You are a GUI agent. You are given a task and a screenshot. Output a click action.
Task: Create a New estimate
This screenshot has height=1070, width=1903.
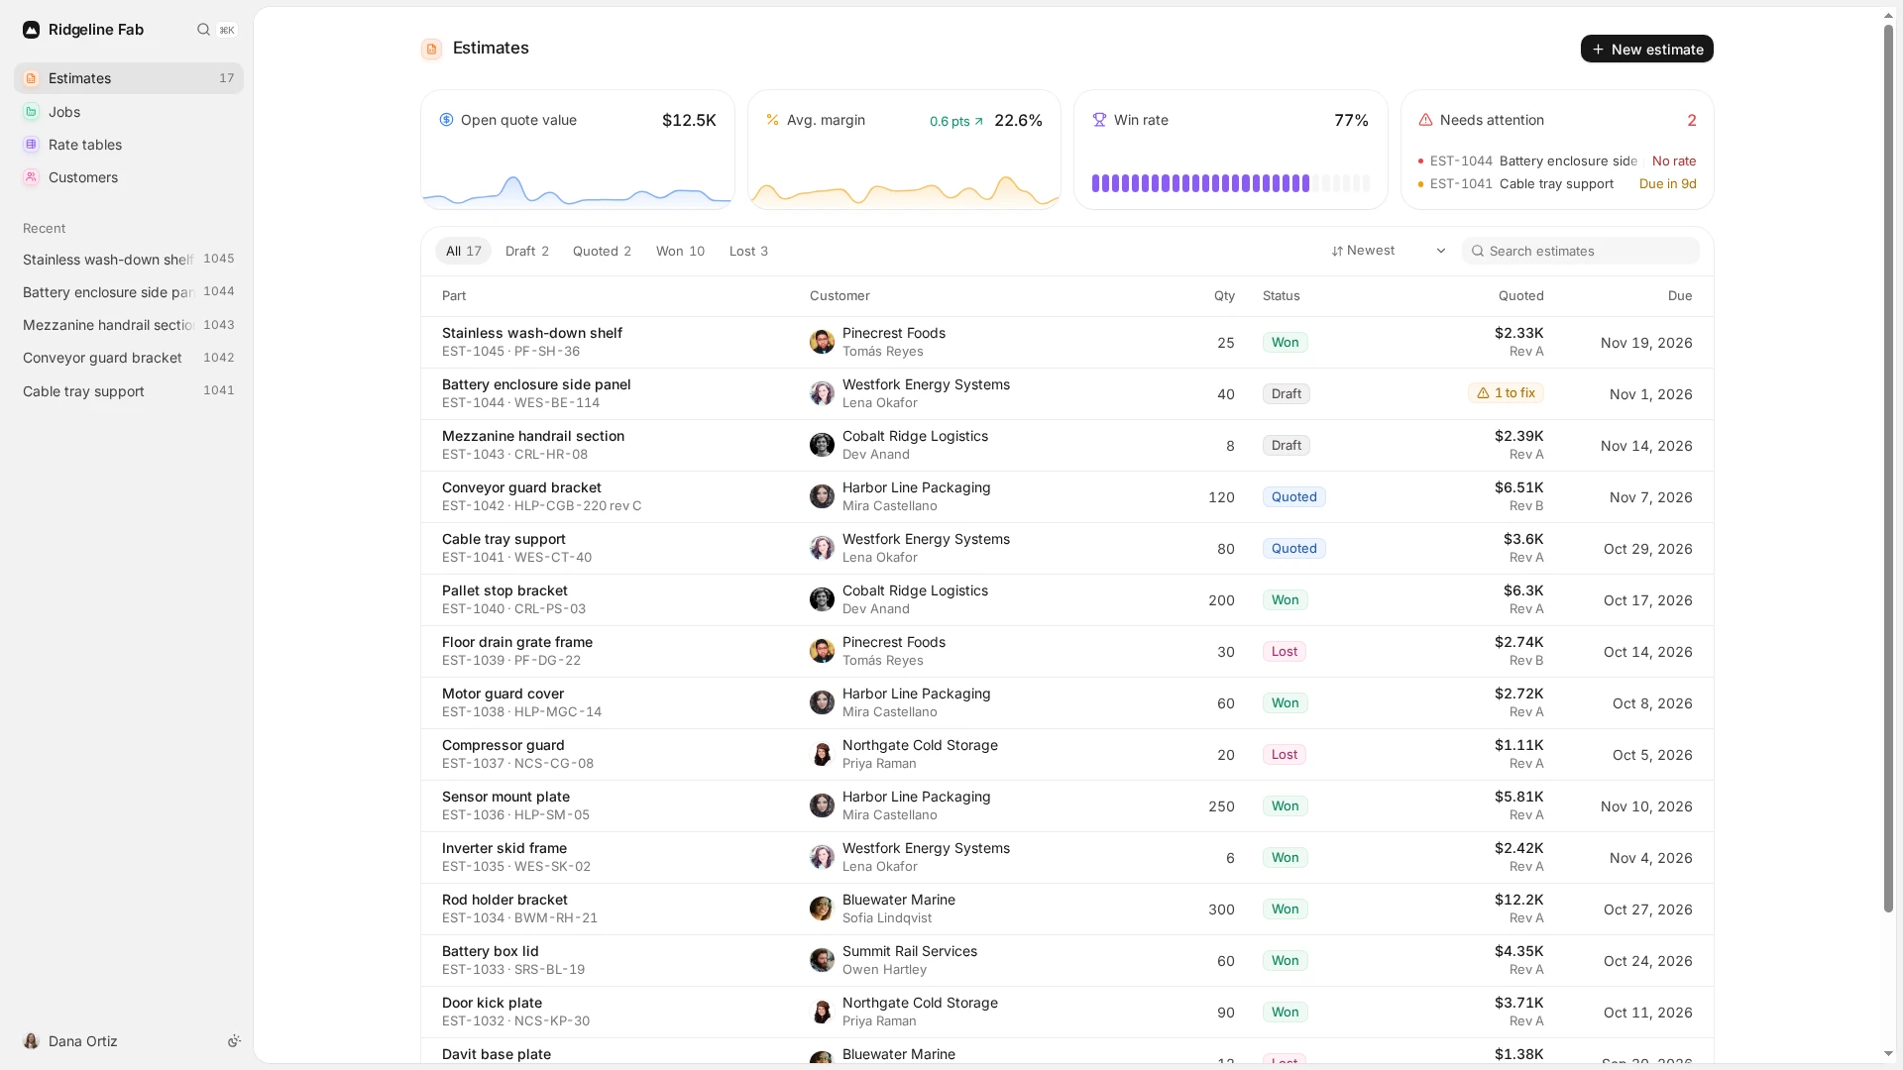click(x=1646, y=49)
